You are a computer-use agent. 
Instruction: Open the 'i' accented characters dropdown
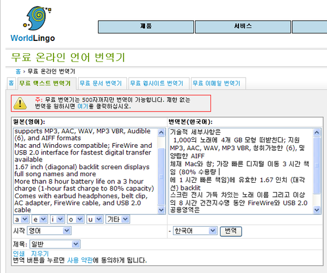click(57, 219)
